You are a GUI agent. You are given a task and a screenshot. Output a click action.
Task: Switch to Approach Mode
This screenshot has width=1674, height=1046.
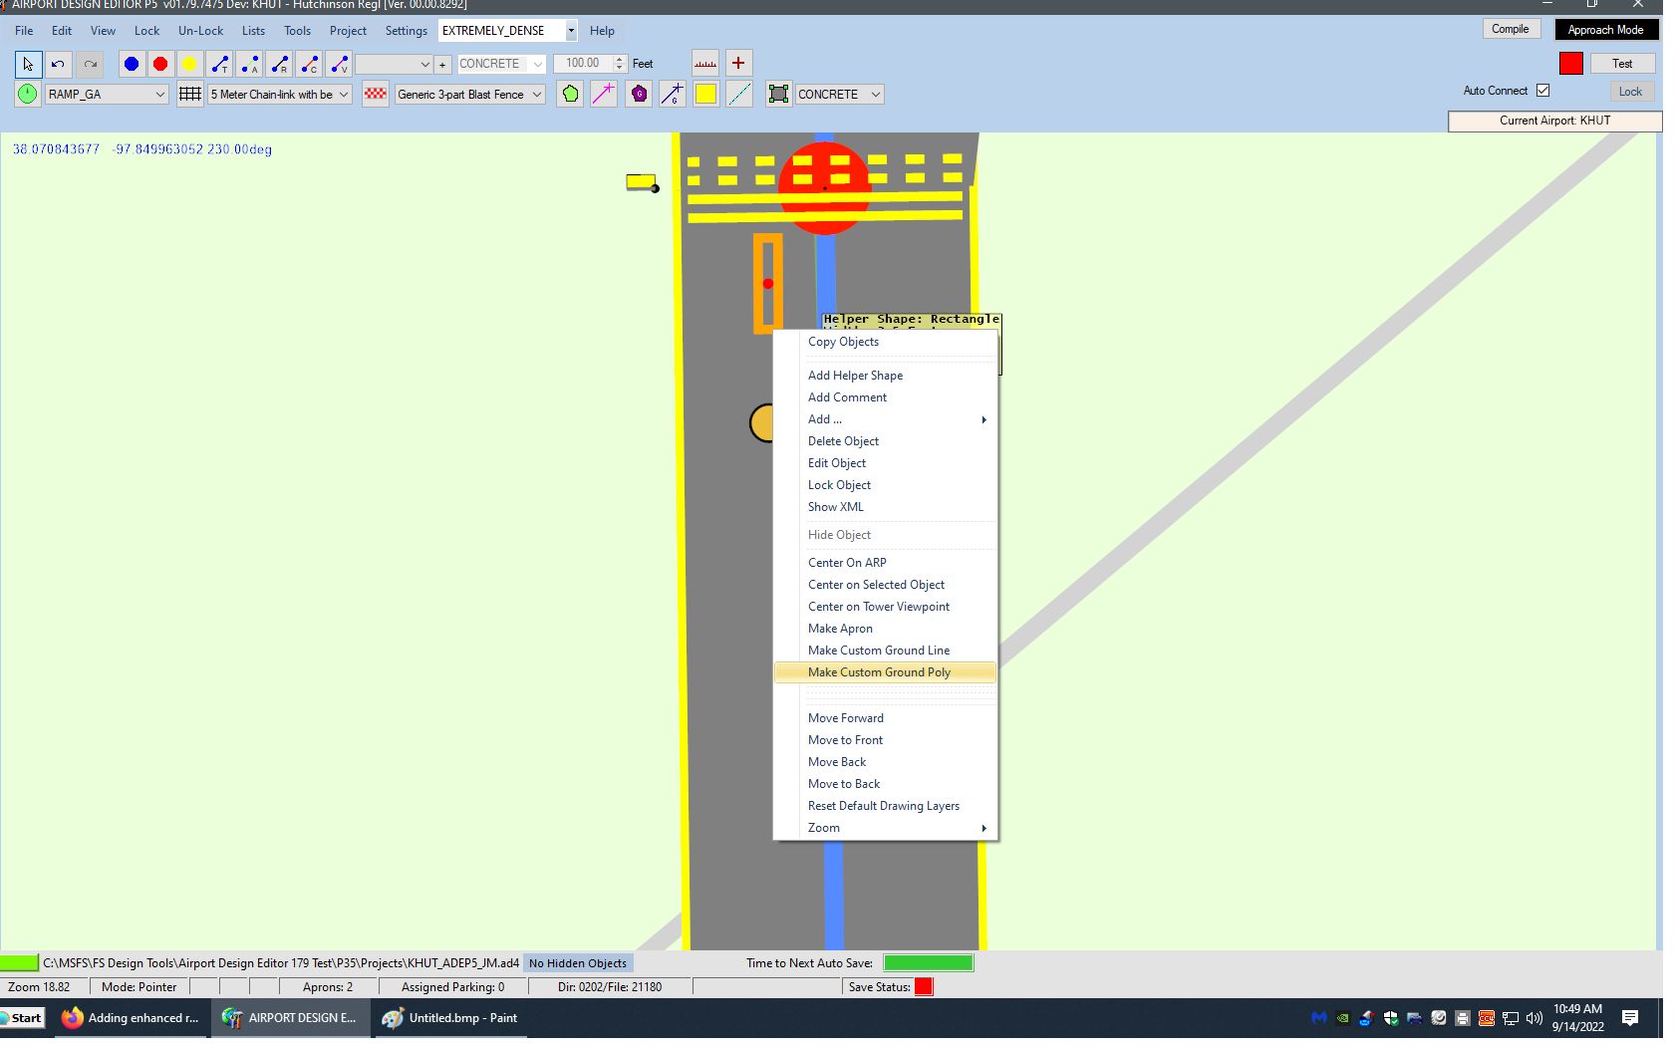(x=1606, y=29)
